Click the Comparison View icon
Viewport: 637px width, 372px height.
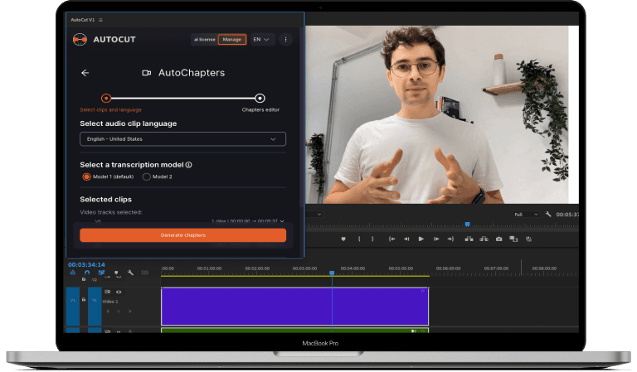(x=513, y=239)
